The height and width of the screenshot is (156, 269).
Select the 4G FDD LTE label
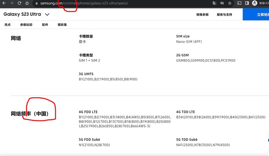coord(88,112)
